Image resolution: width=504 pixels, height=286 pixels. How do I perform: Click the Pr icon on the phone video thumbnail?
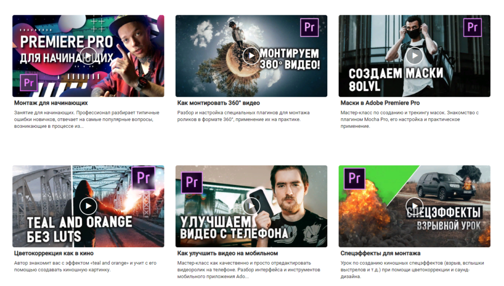point(192,182)
